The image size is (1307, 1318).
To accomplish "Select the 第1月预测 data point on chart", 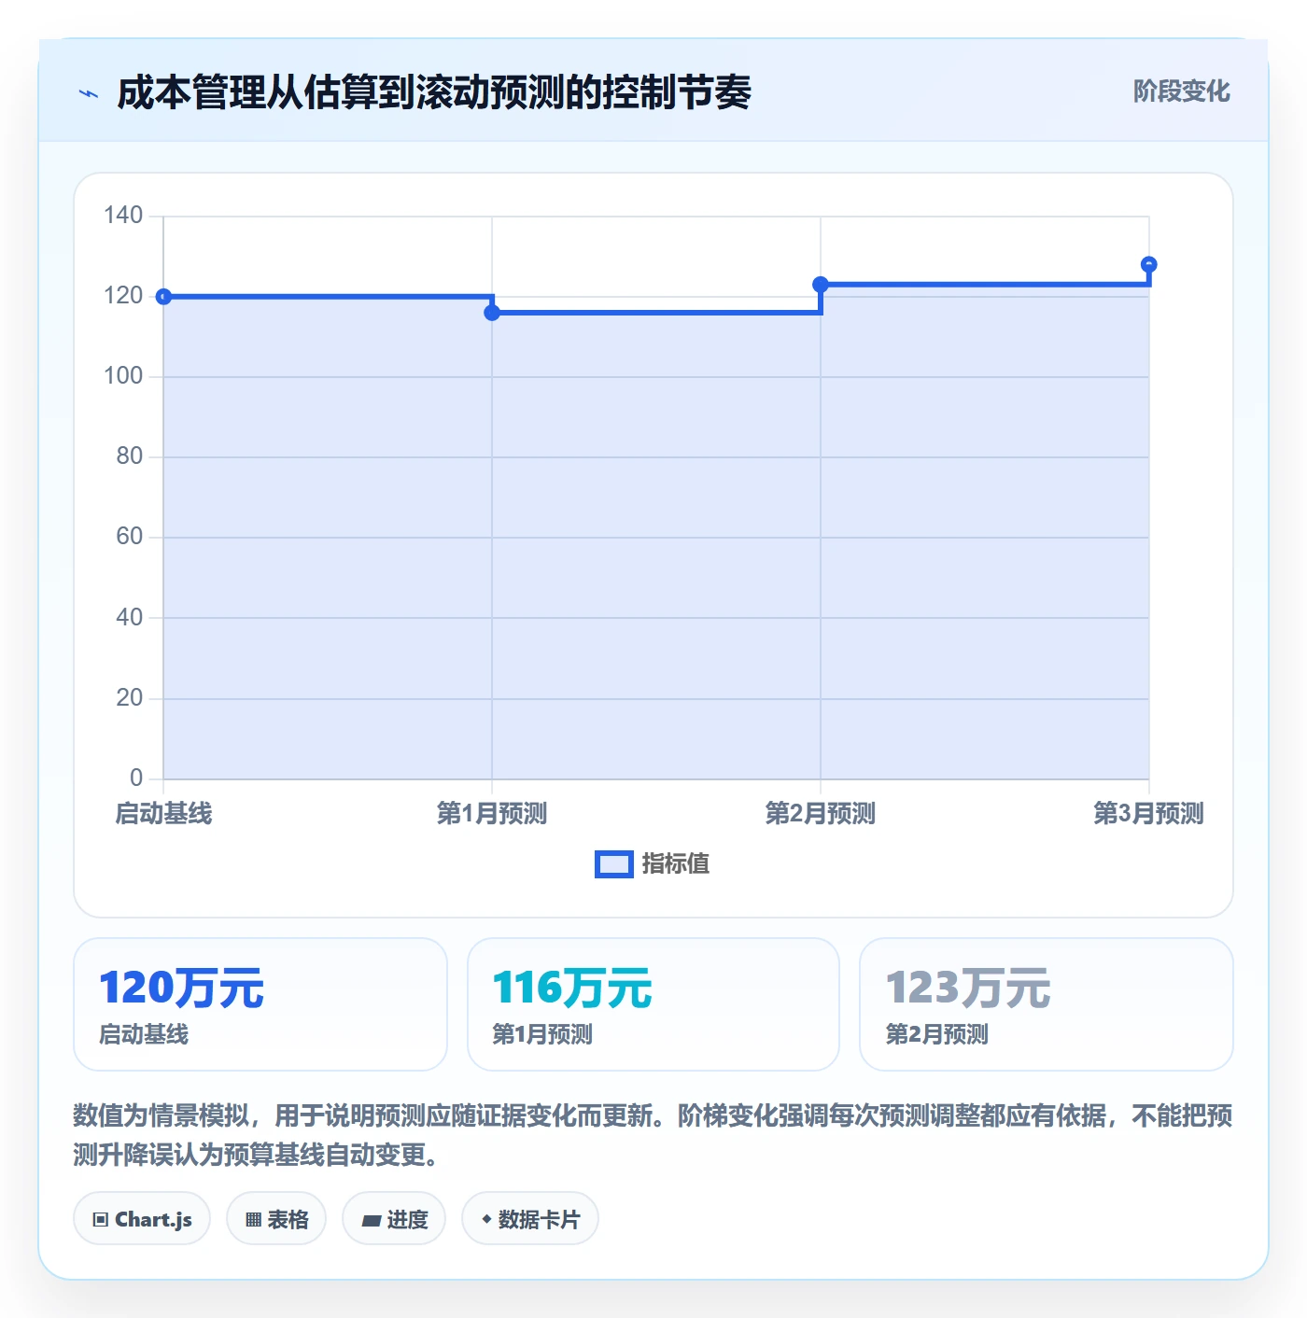I will pos(492,313).
